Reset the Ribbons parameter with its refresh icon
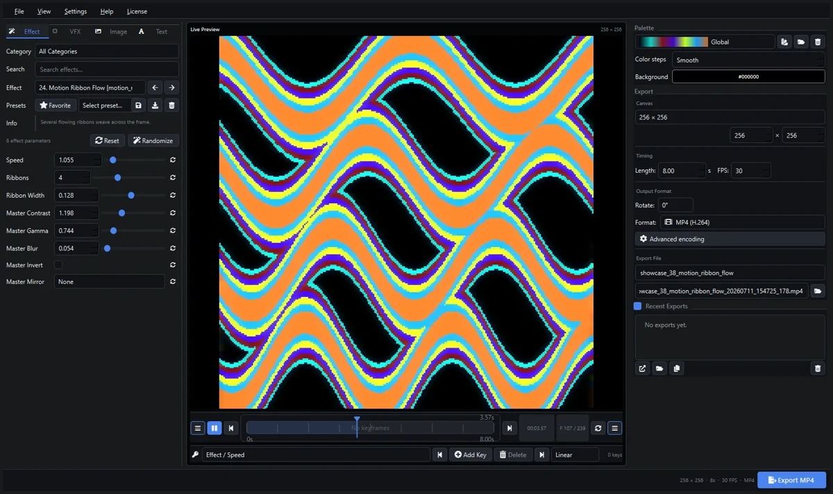 pyautogui.click(x=173, y=178)
